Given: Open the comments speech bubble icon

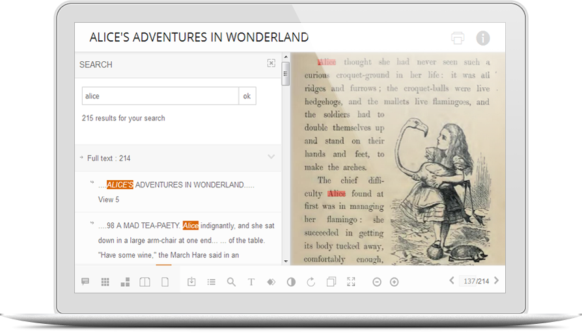Looking at the screenshot, I should [85, 282].
